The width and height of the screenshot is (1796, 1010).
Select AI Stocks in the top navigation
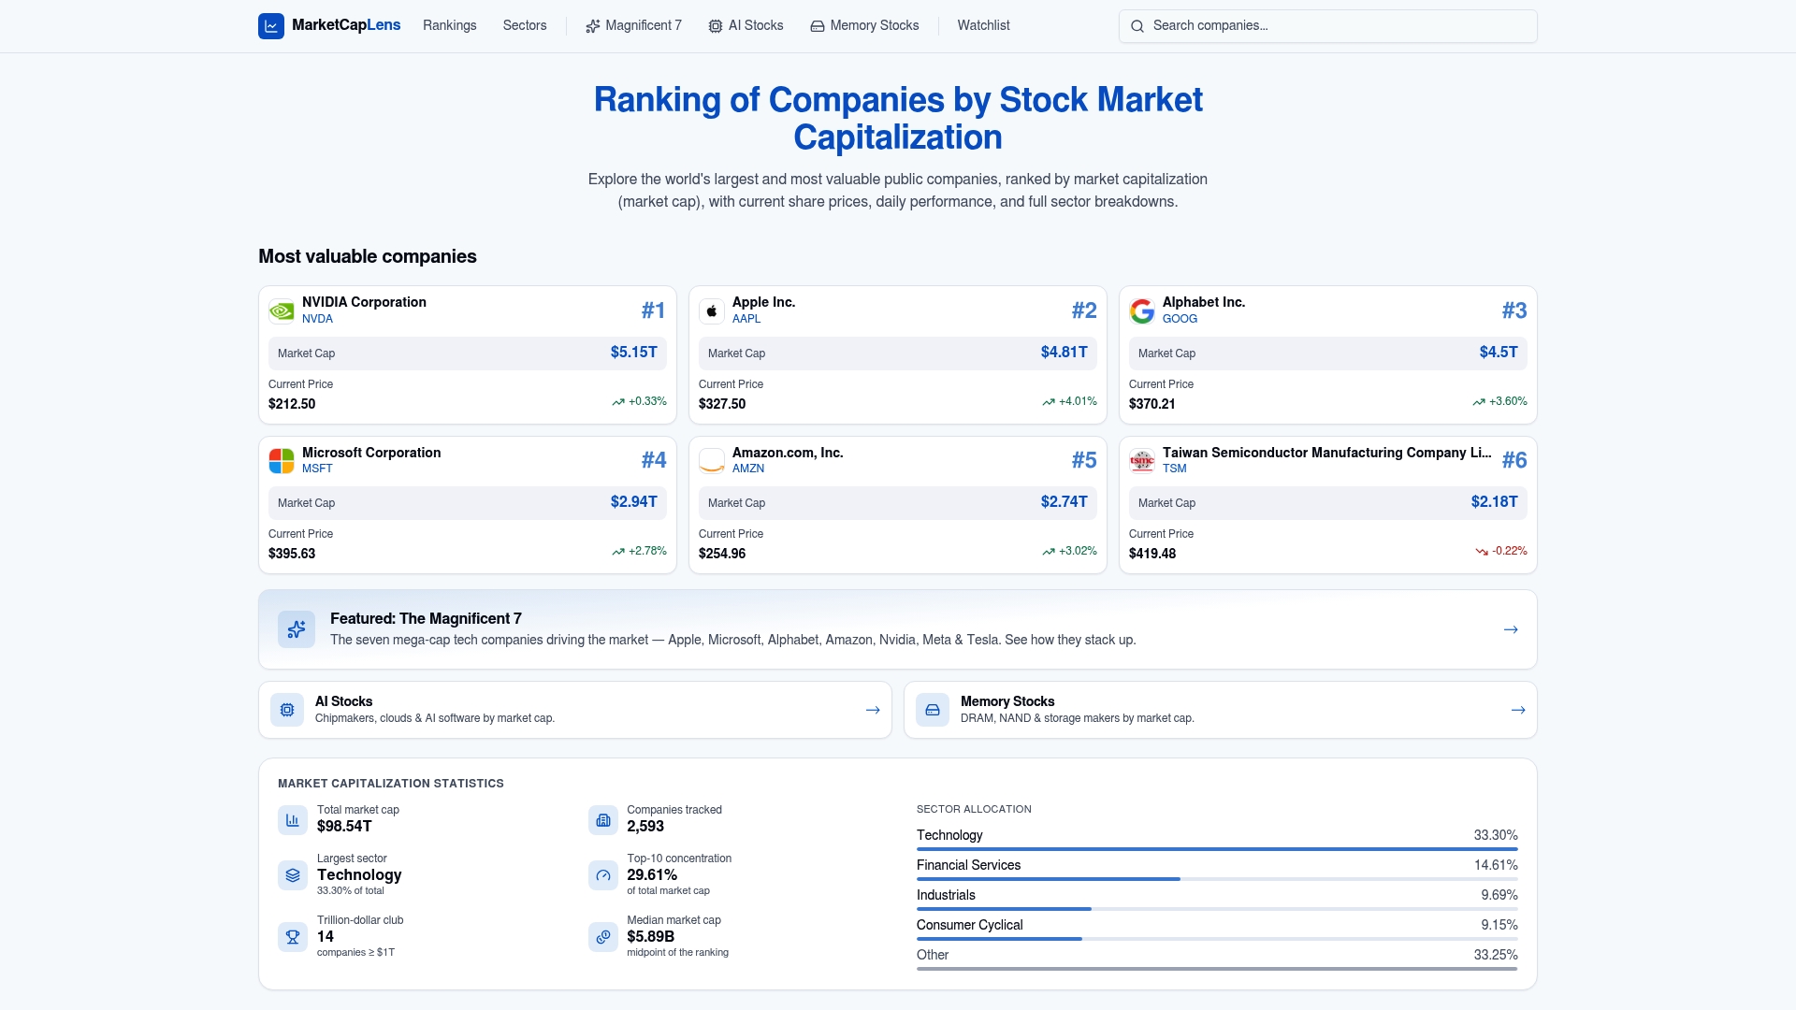[746, 26]
